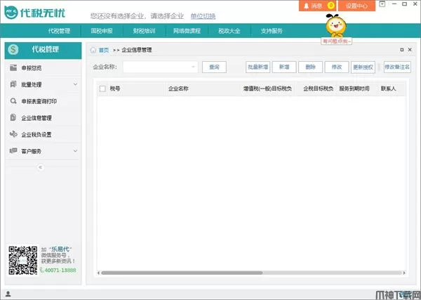The width and height of the screenshot is (421, 300).
Task: Click the user icon in the status bar
Action: (8, 294)
